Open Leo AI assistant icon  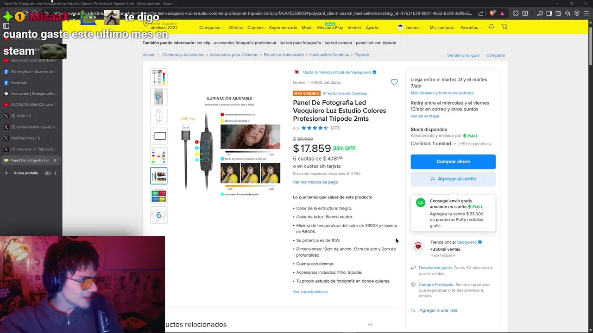[x=568, y=13]
